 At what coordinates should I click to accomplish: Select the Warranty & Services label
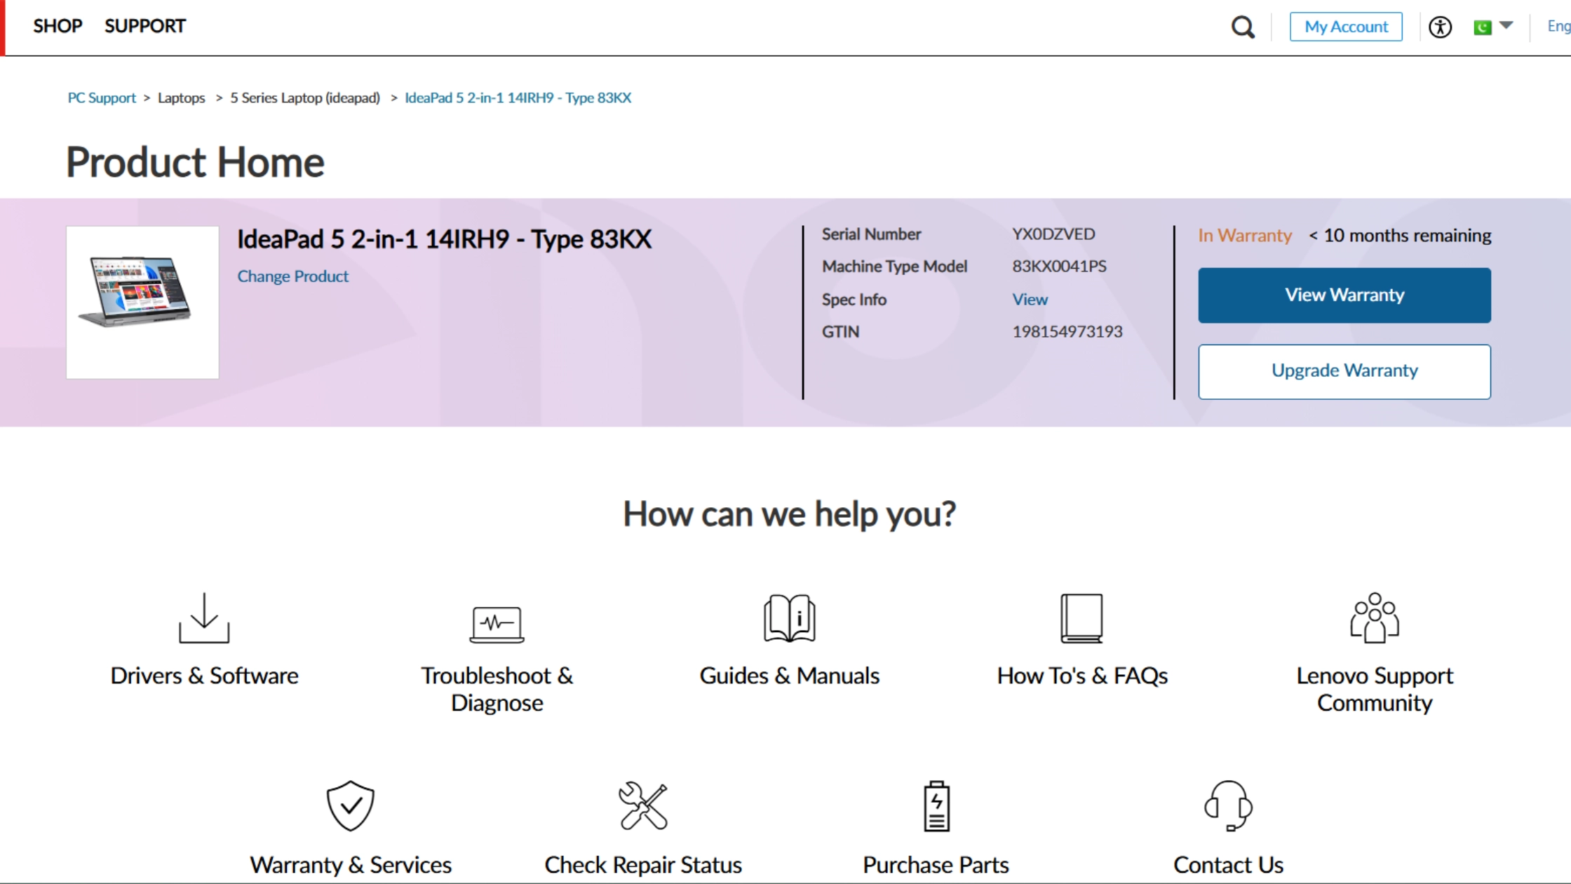(351, 865)
